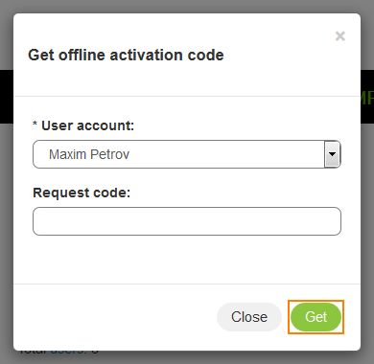Click the gray Close button
This screenshot has height=364, width=374.
click(x=249, y=317)
